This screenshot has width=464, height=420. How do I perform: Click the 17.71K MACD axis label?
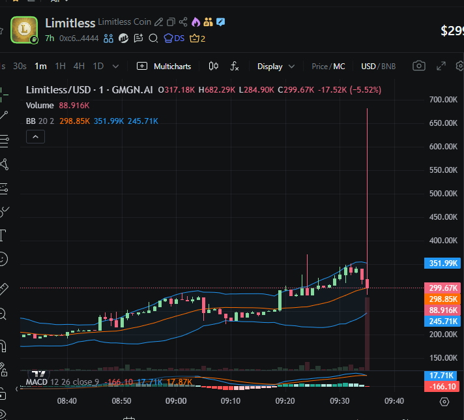pyautogui.click(x=441, y=376)
